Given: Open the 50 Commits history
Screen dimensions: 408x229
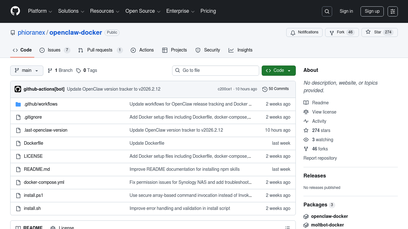Looking at the screenshot, I should (275, 89).
